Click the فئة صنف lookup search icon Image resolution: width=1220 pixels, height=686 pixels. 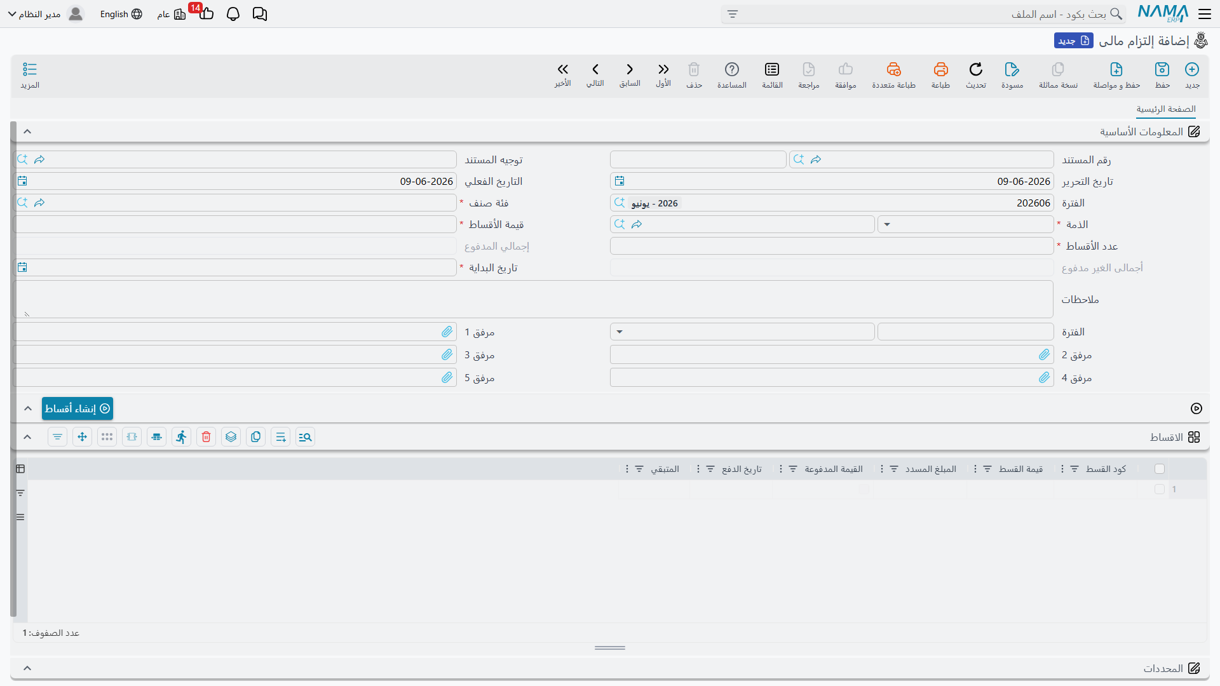(x=22, y=203)
